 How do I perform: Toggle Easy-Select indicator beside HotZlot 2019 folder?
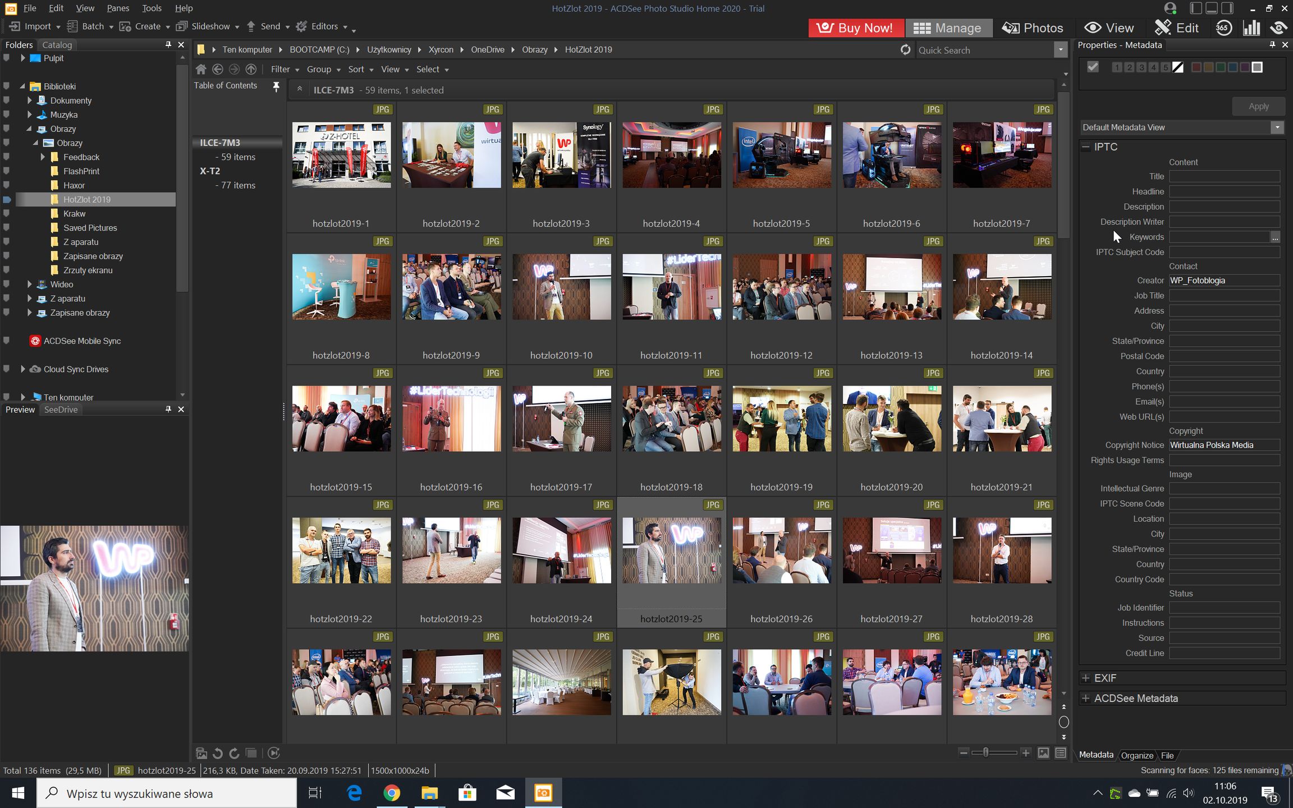pos(7,200)
